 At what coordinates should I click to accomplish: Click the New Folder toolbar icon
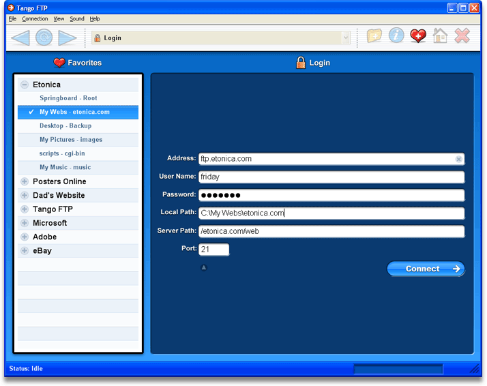coord(374,35)
